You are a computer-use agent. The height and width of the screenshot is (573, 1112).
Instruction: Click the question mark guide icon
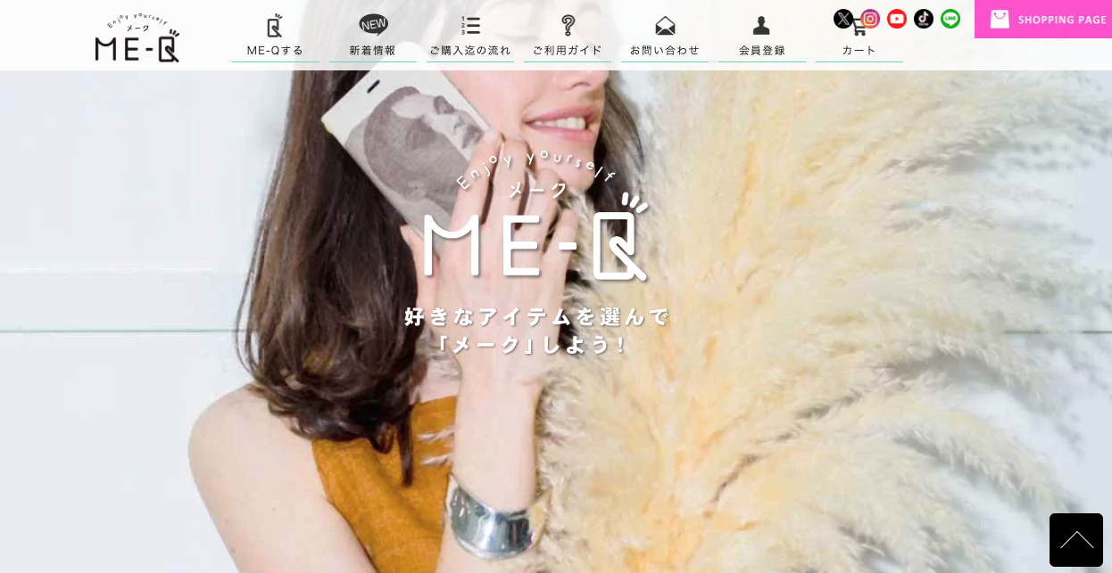(568, 25)
